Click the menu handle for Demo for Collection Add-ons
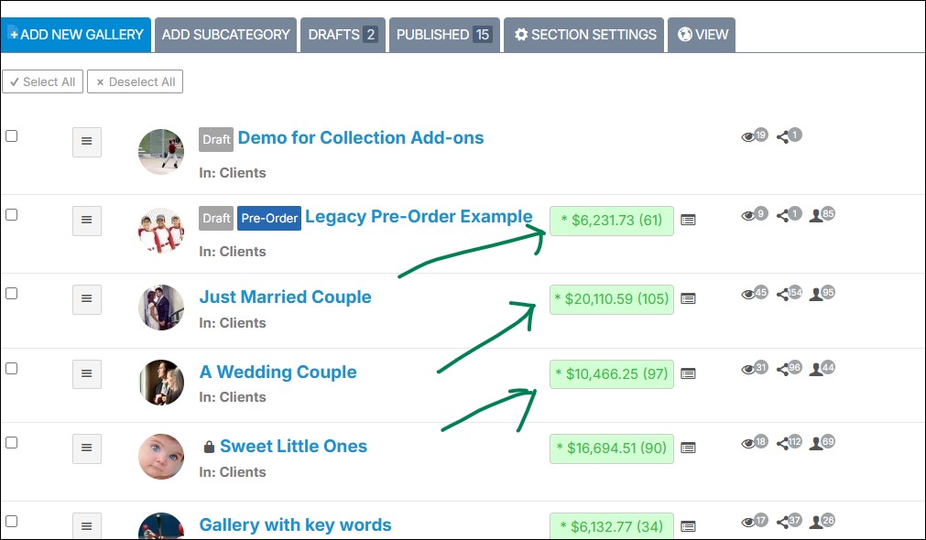The height and width of the screenshot is (540, 926). 86,142
